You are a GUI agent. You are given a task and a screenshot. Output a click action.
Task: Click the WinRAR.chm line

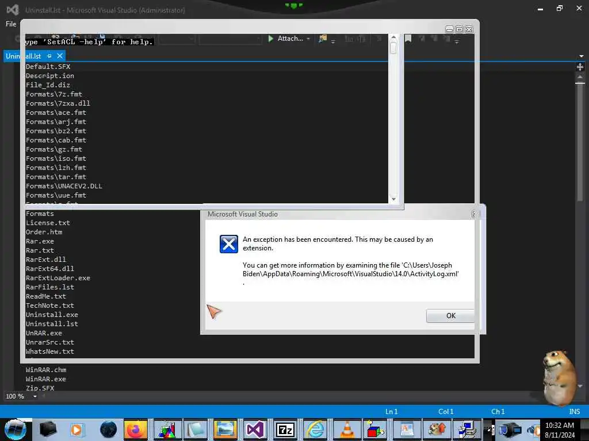46,370
